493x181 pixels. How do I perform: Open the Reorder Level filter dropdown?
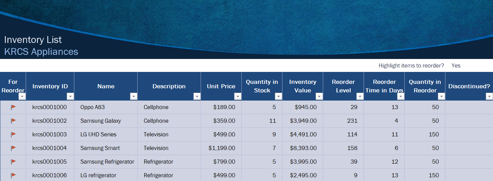[x=360, y=97]
